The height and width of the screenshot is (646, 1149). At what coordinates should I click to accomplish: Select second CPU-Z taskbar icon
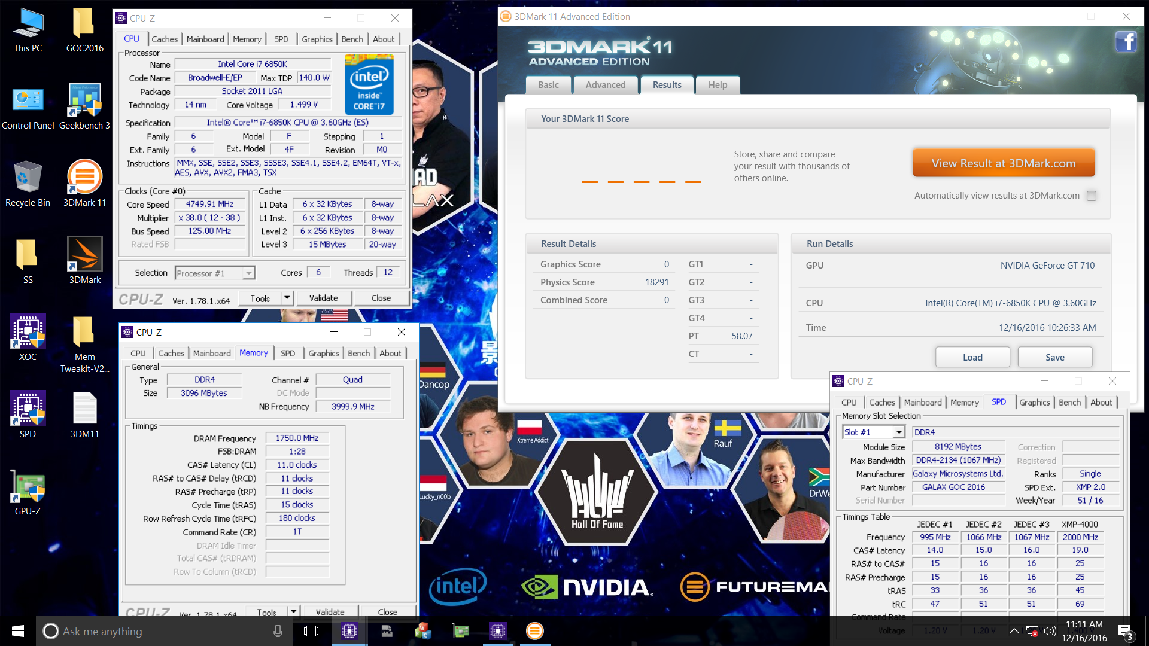[498, 631]
